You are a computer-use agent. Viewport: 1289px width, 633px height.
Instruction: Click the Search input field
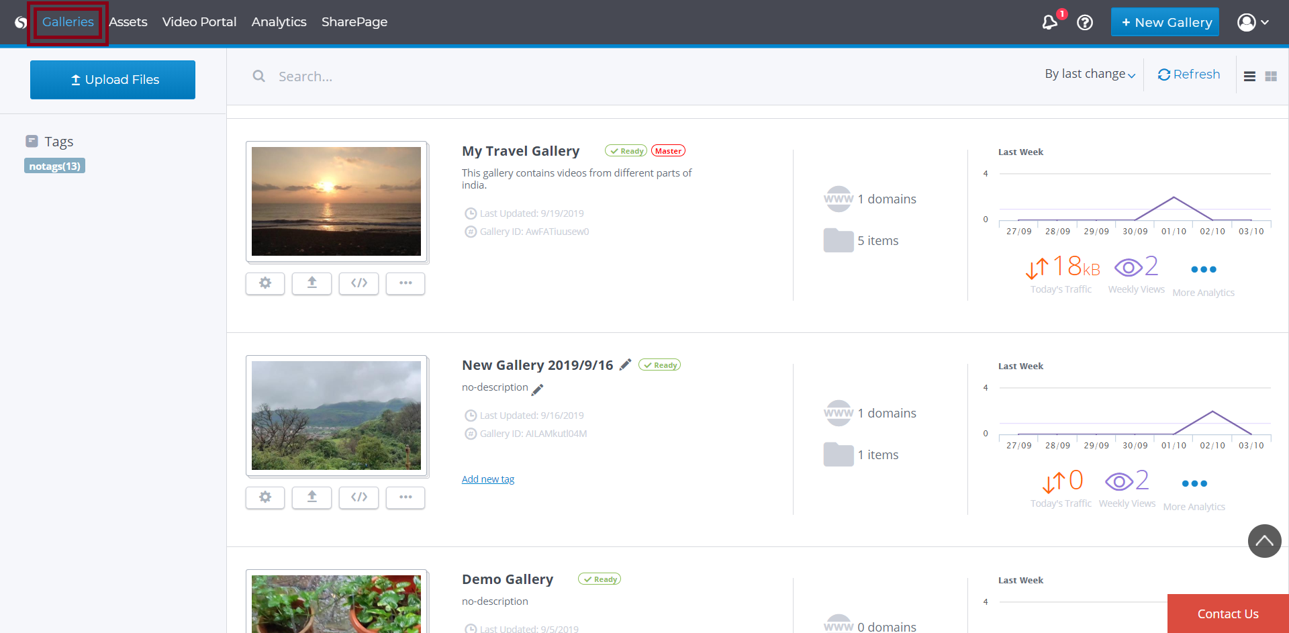(x=470, y=77)
